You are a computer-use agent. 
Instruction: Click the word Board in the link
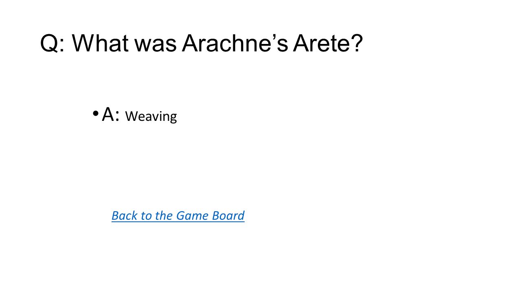tap(228, 215)
